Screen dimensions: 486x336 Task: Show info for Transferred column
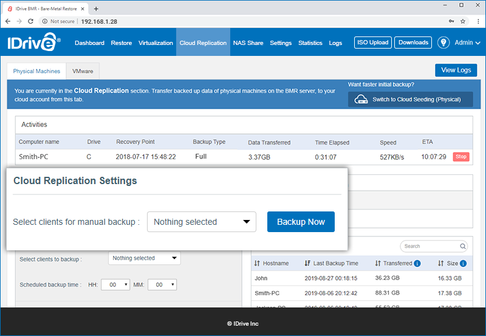[417, 264]
